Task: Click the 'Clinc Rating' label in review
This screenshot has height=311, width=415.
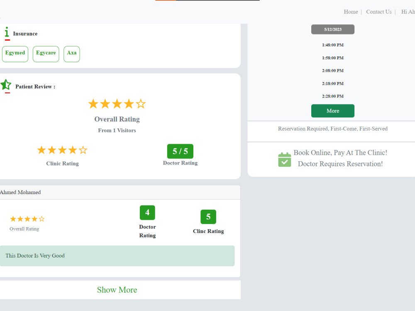Action: coord(208,231)
